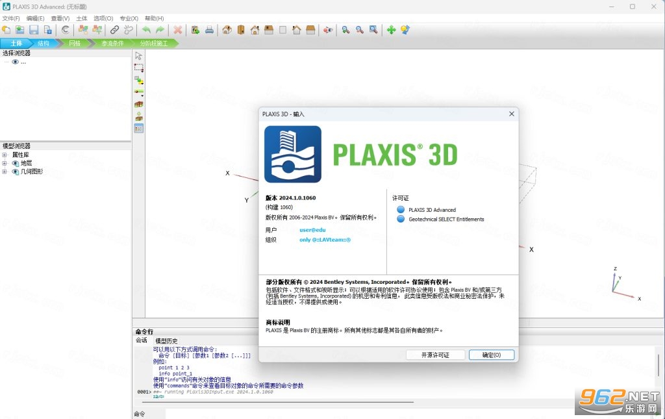Select the rectangular marquee selection tool
This screenshot has width=665, height=419.
click(x=139, y=68)
